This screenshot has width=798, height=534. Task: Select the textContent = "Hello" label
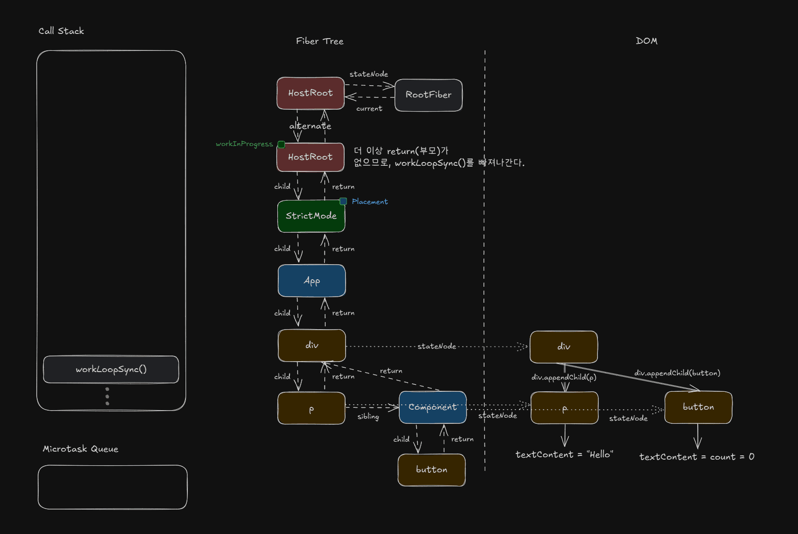tap(564, 455)
